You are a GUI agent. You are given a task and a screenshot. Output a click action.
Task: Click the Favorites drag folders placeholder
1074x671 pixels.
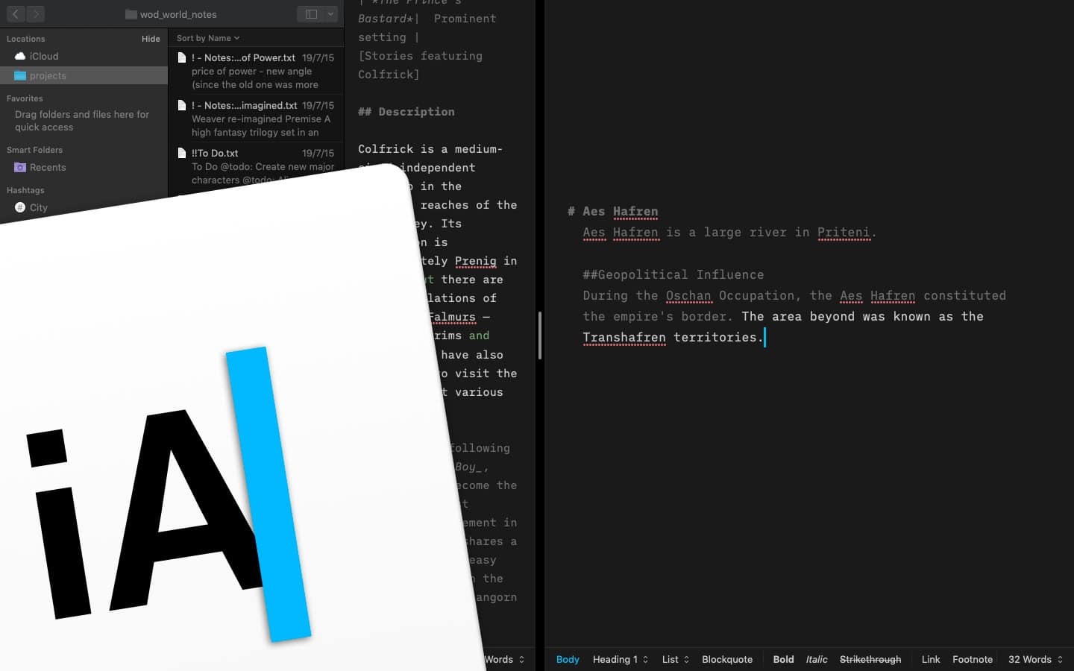pyautogui.click(x=82, y=121)
